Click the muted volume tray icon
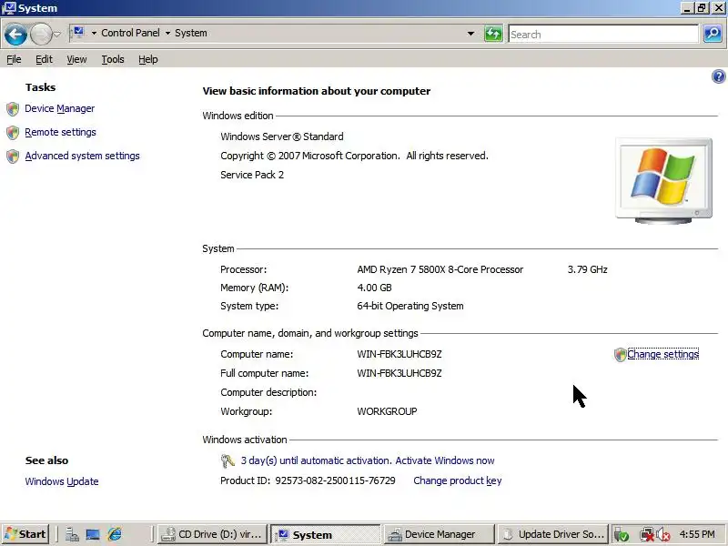Image resolution: width=728 pixels, height=546 pixels. click(x=663, y=535)
